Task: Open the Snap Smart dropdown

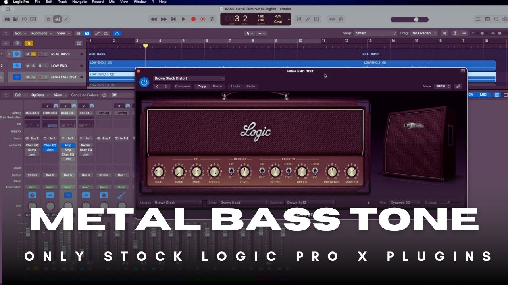Action: coord(375,33)
